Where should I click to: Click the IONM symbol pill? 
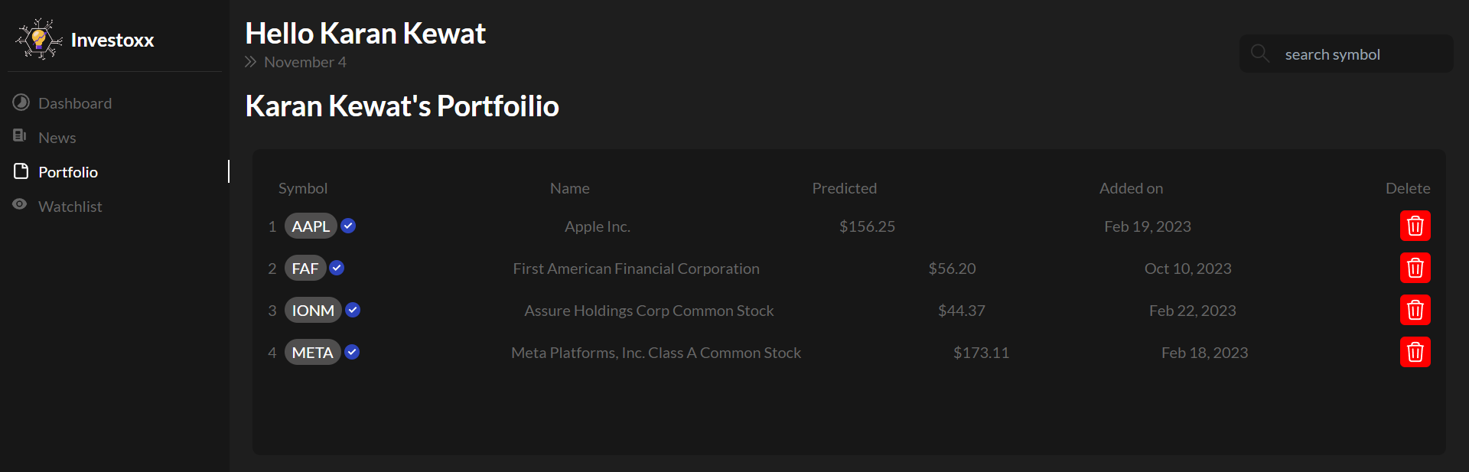point(313,311)
